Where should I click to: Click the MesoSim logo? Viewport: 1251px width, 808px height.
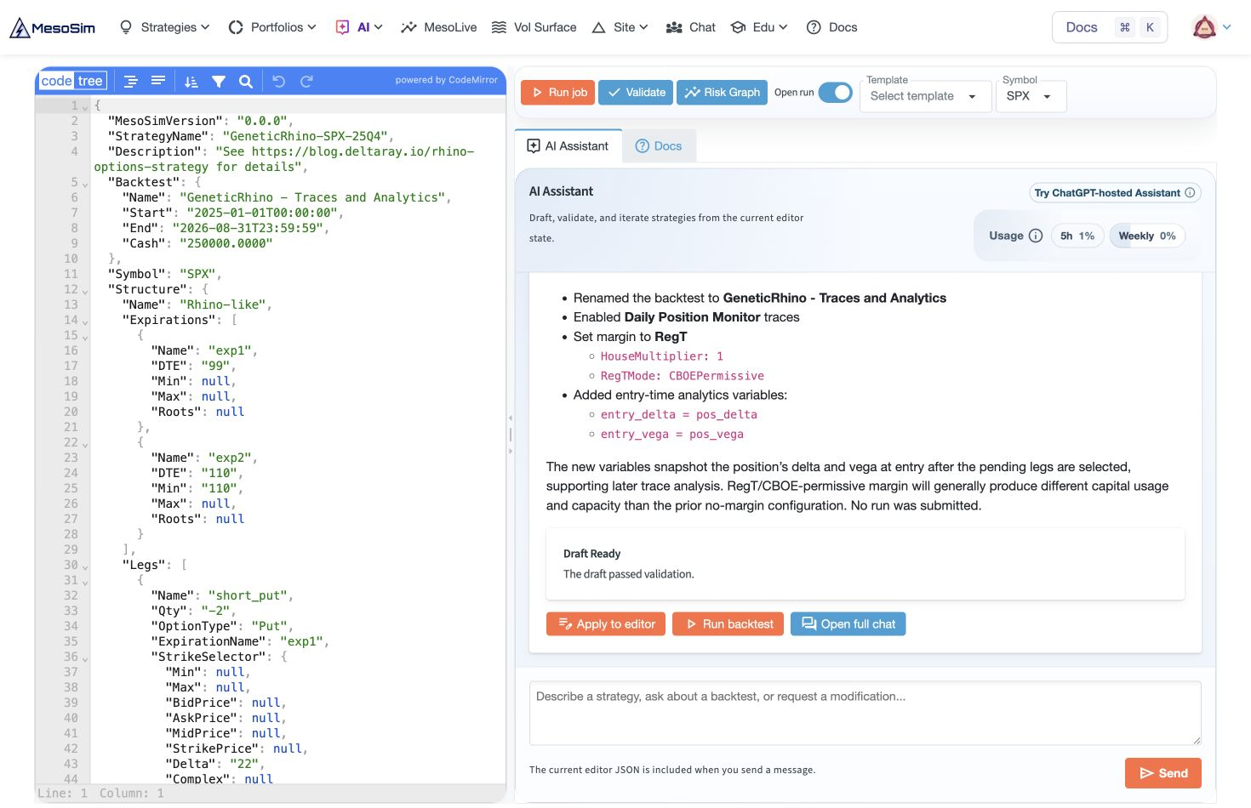(53, 28)
